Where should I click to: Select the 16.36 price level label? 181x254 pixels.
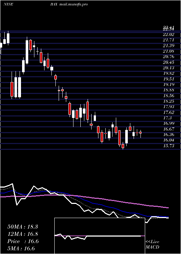tap(168, 135)
